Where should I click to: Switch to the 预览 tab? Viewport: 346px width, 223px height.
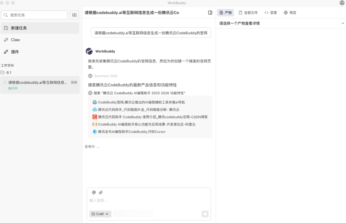point(290,13)
